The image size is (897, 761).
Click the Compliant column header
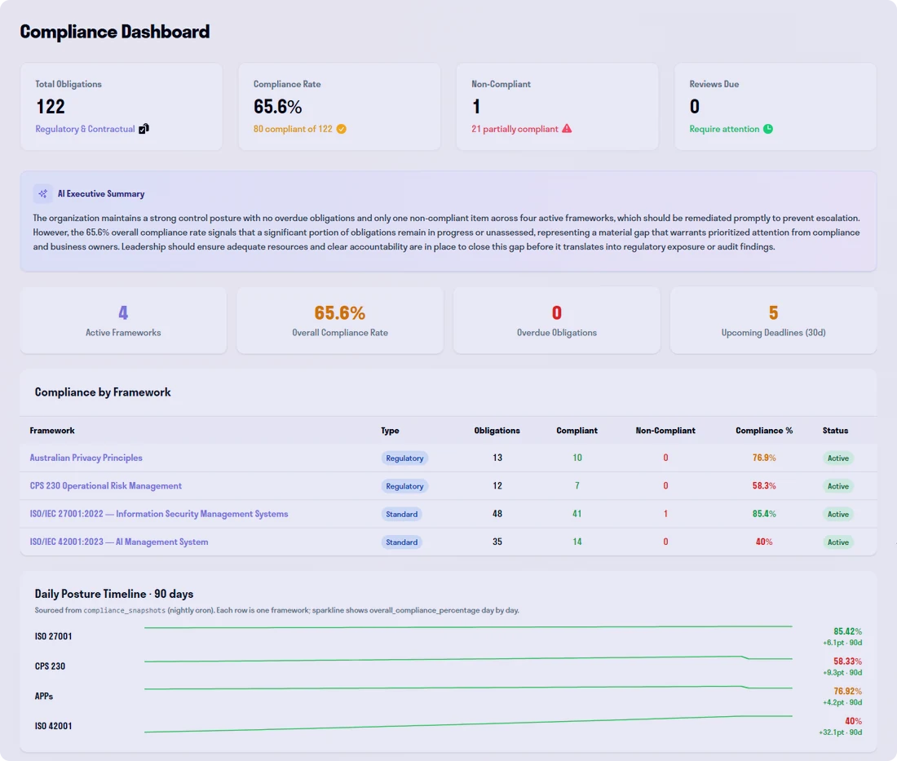[x=577, y=431]
